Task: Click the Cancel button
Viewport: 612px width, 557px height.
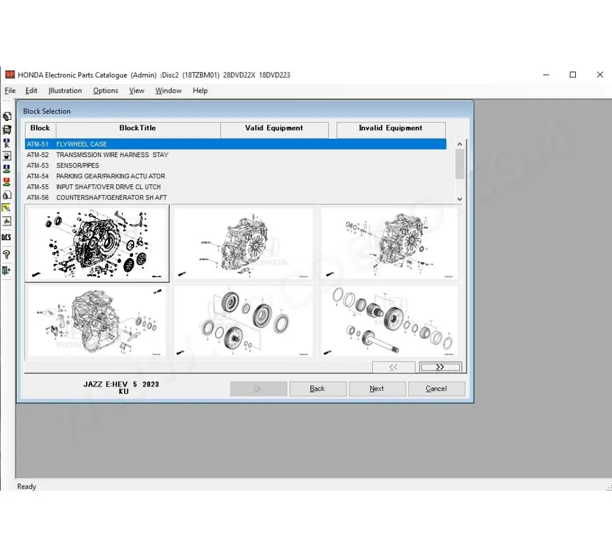Action: tap(436, 389)
